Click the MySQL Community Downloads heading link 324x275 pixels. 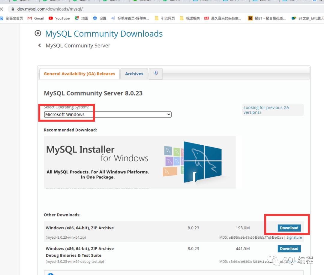tap(104, 34)
